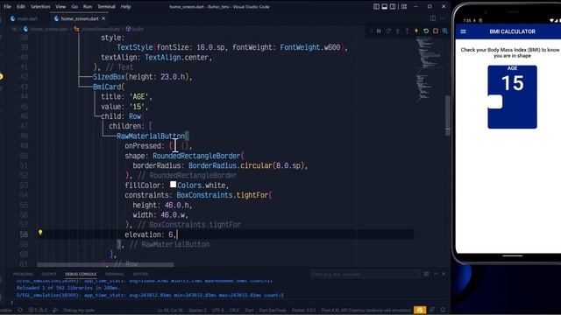The width and height of the screenshot is (561, 315).
Task: Open the Customize Layout icon
Action: pos(404,6)
